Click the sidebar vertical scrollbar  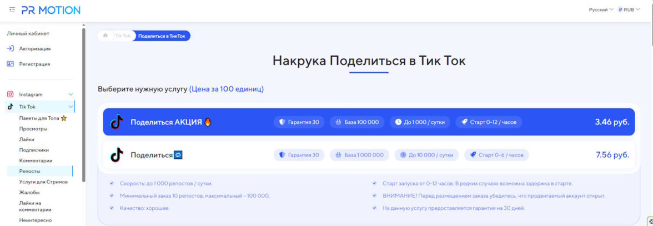coord(84,106)
